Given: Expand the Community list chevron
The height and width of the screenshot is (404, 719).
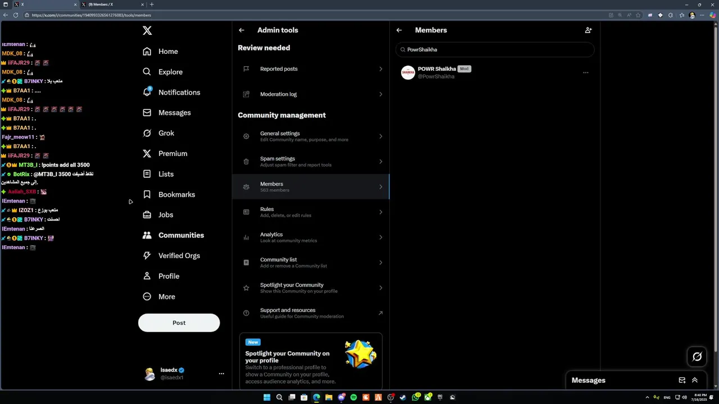Looking at the screenshot, I should [x=380, y=263].
